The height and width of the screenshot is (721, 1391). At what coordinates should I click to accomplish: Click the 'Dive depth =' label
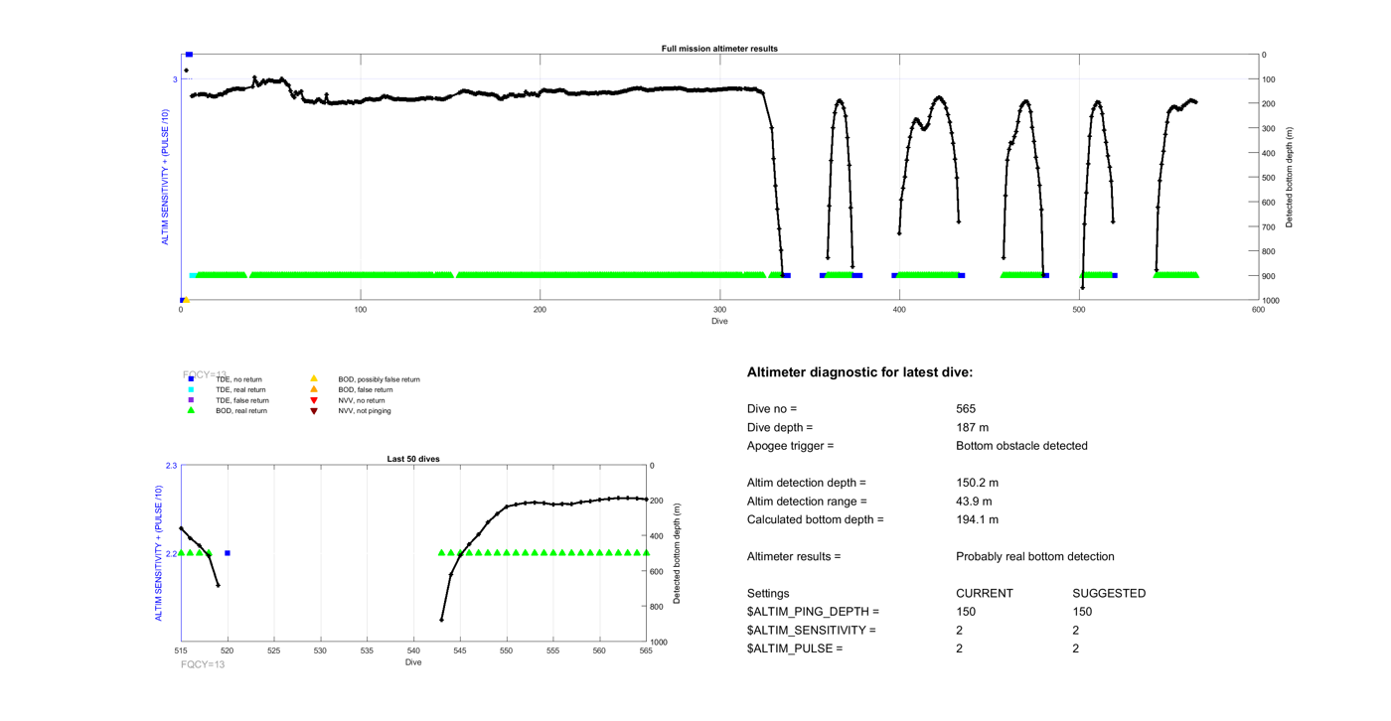tap(780, 427)
